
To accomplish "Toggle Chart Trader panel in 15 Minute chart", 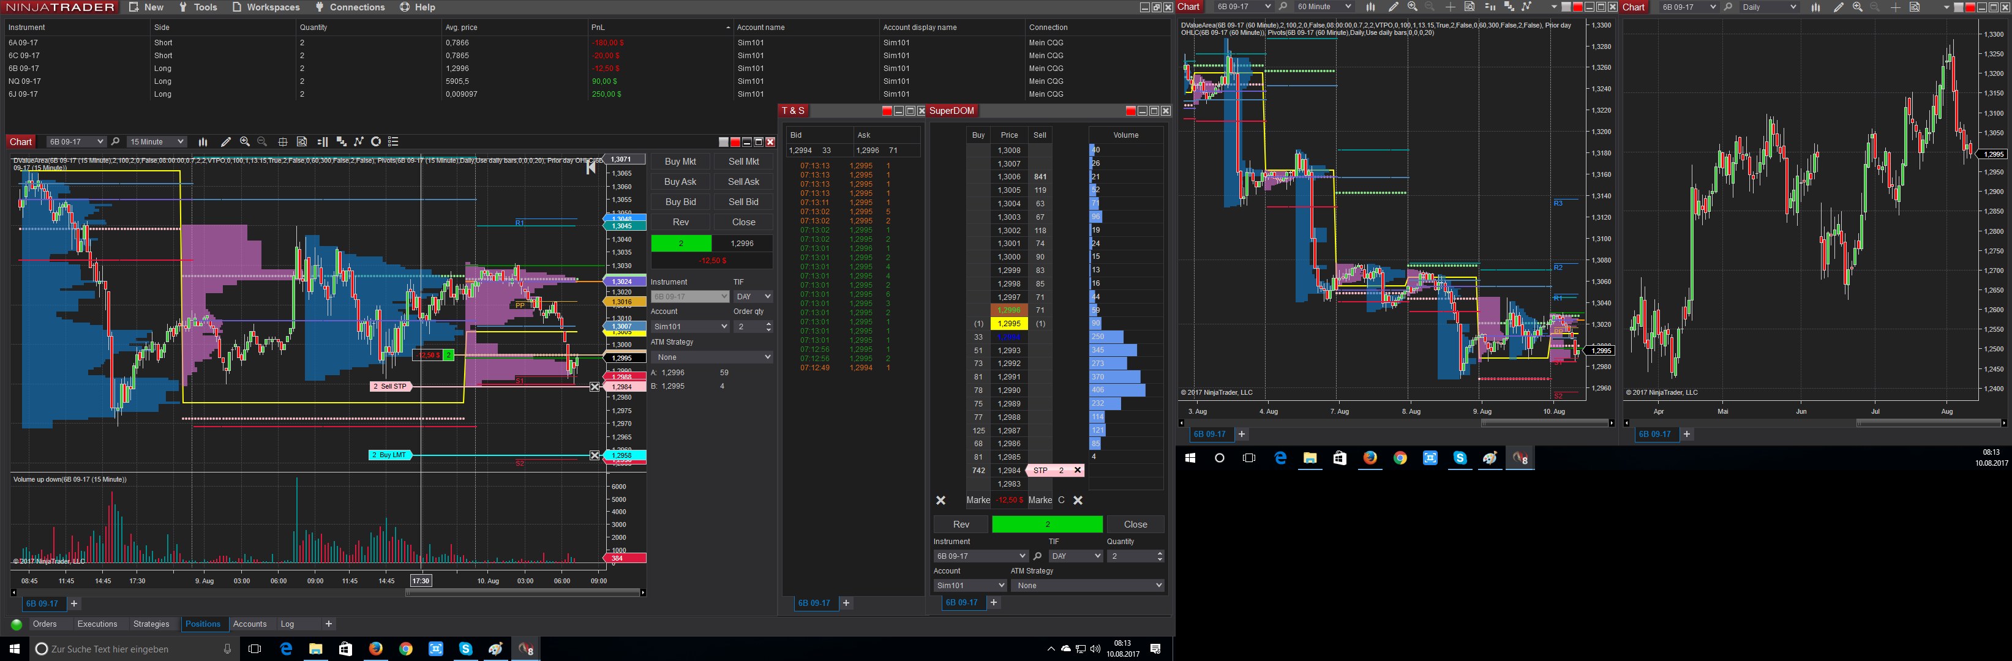I will [x=323, y=142].
